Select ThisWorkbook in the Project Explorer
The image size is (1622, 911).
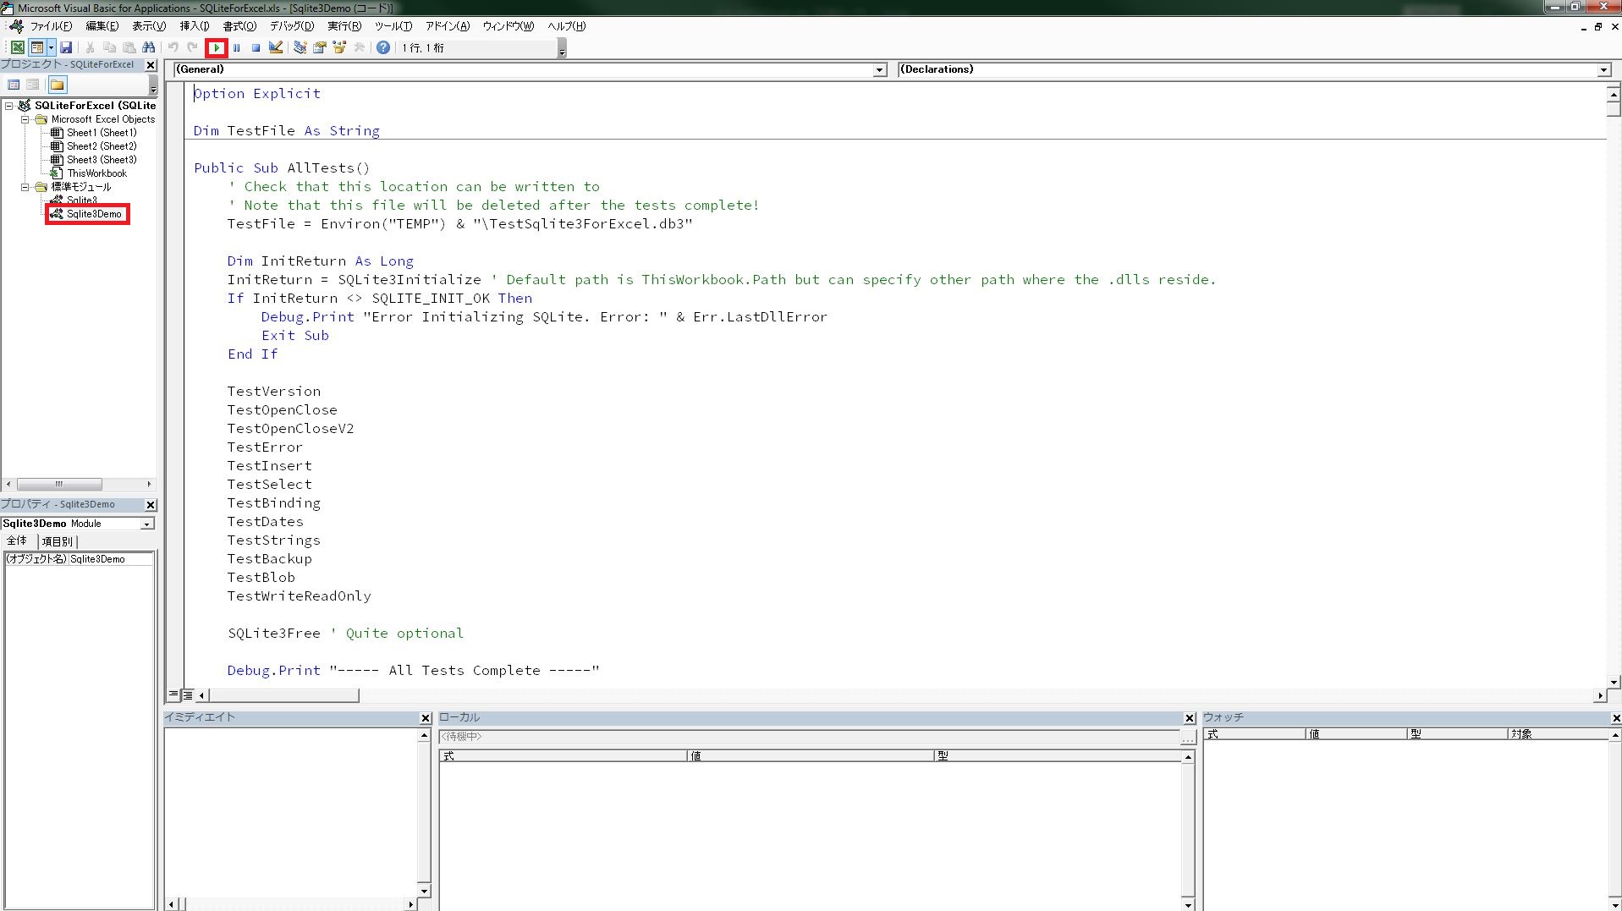tap(97, 173)
